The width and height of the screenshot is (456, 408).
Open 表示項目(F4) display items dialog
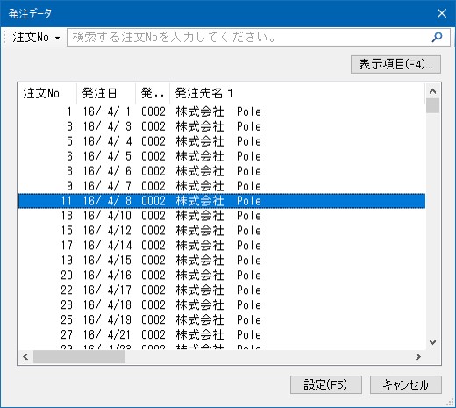coord(395,64)
